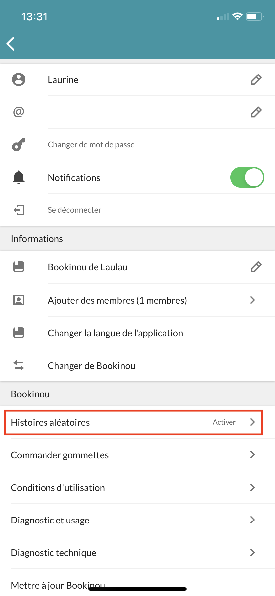
Task: Tap the key icon for password
Action: pos(19,145)
